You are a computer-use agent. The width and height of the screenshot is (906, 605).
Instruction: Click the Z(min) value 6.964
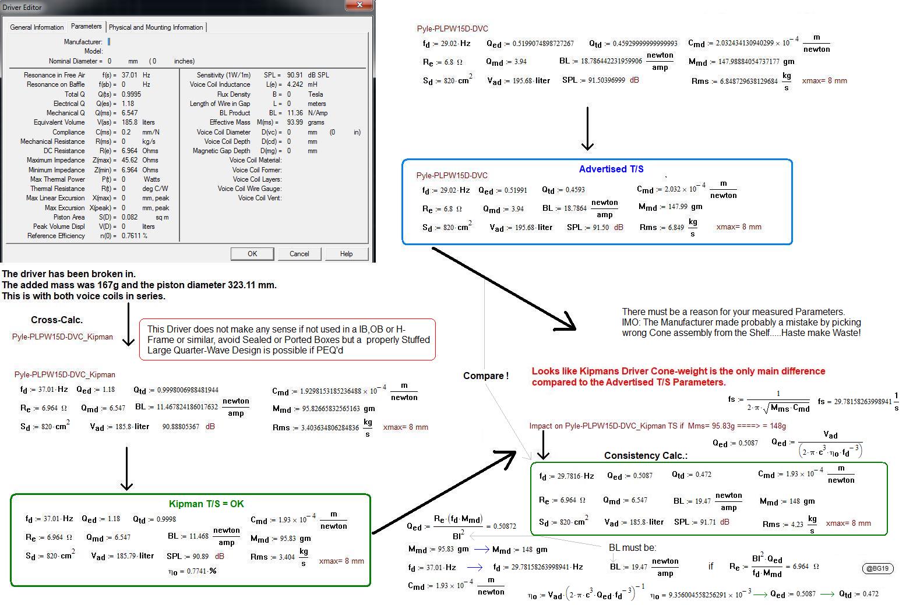pyautogui.click(x=130, y=170)
